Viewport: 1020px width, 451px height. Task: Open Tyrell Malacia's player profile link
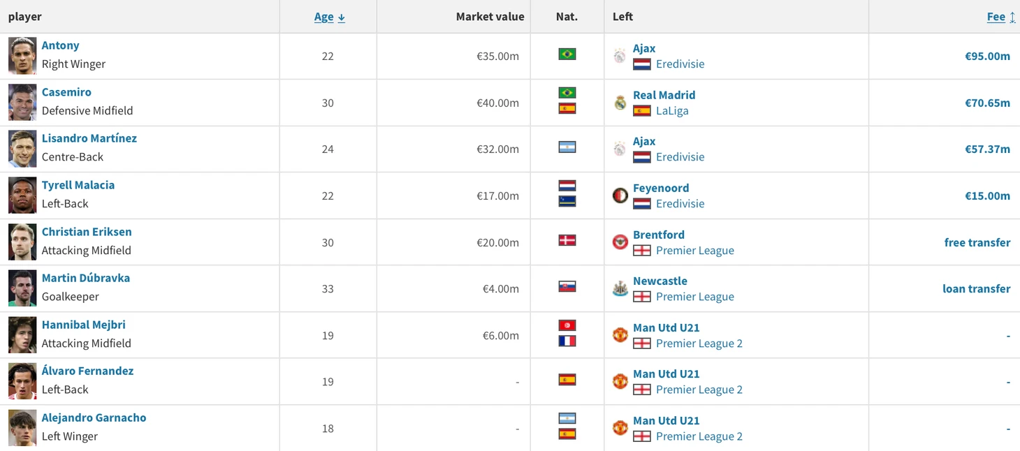[x=78, y=185]
